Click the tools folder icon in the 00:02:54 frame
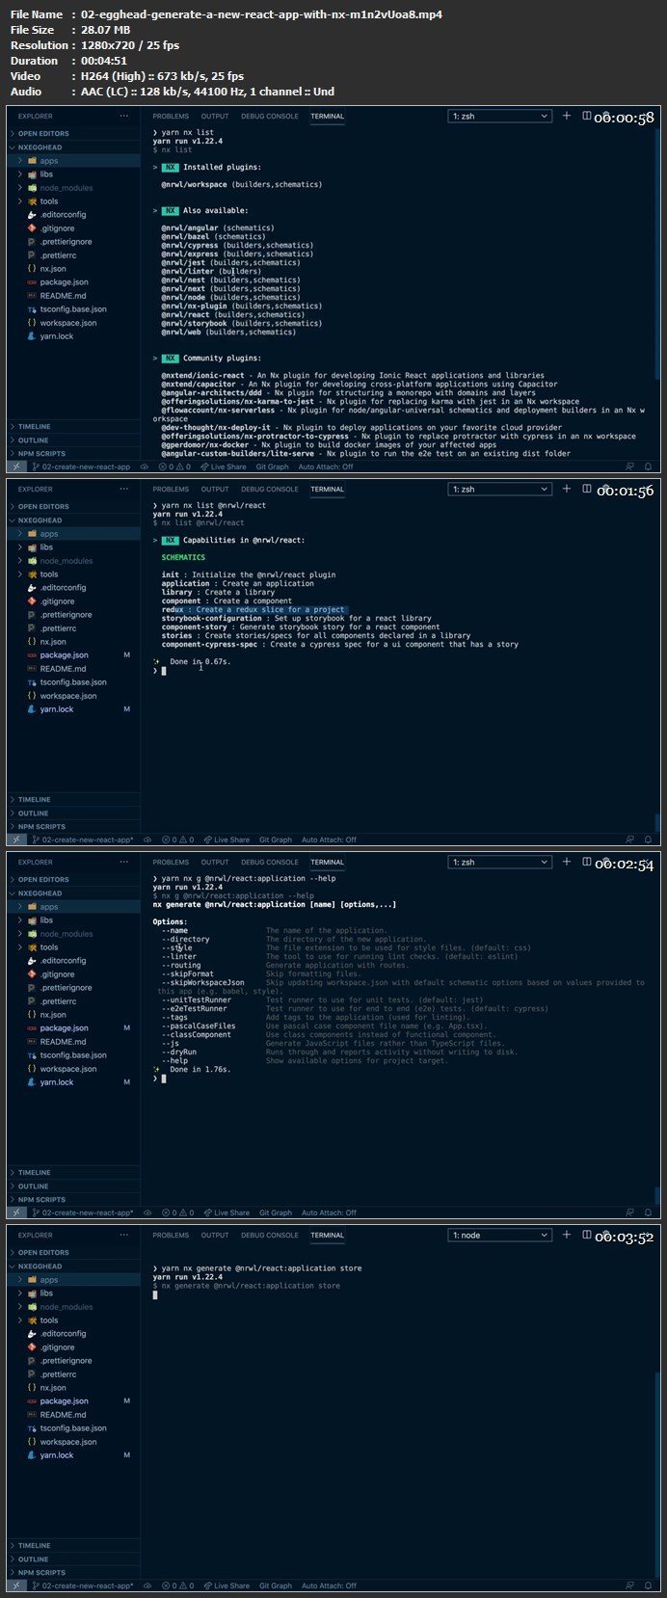667x1598 pixels. [32, 947]
